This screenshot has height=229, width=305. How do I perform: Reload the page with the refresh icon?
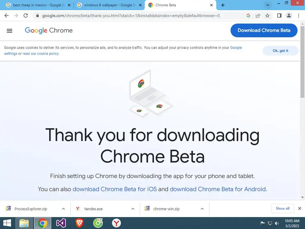coord(26,16)
